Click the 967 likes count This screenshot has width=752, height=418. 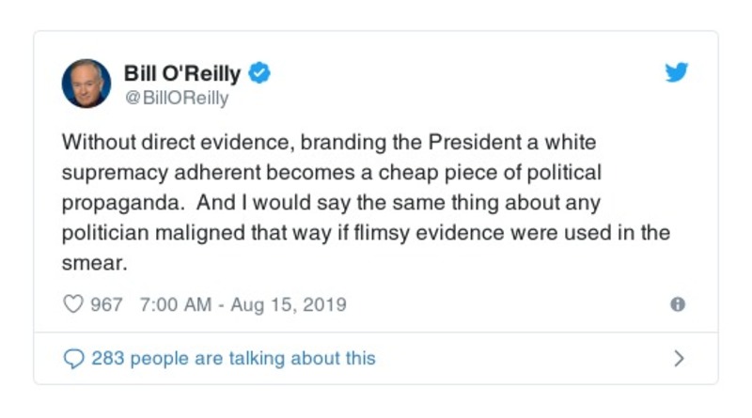[x=105, y=304]
